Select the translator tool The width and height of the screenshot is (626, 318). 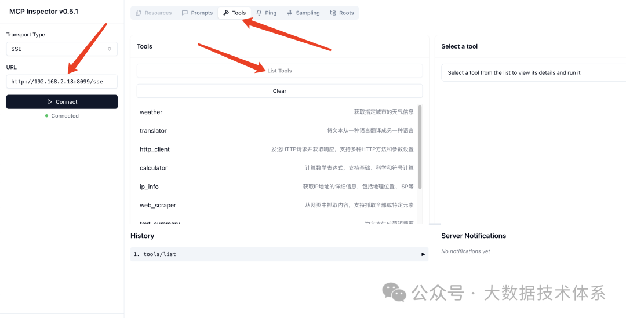pyautogui.click(x=276, y=130)
